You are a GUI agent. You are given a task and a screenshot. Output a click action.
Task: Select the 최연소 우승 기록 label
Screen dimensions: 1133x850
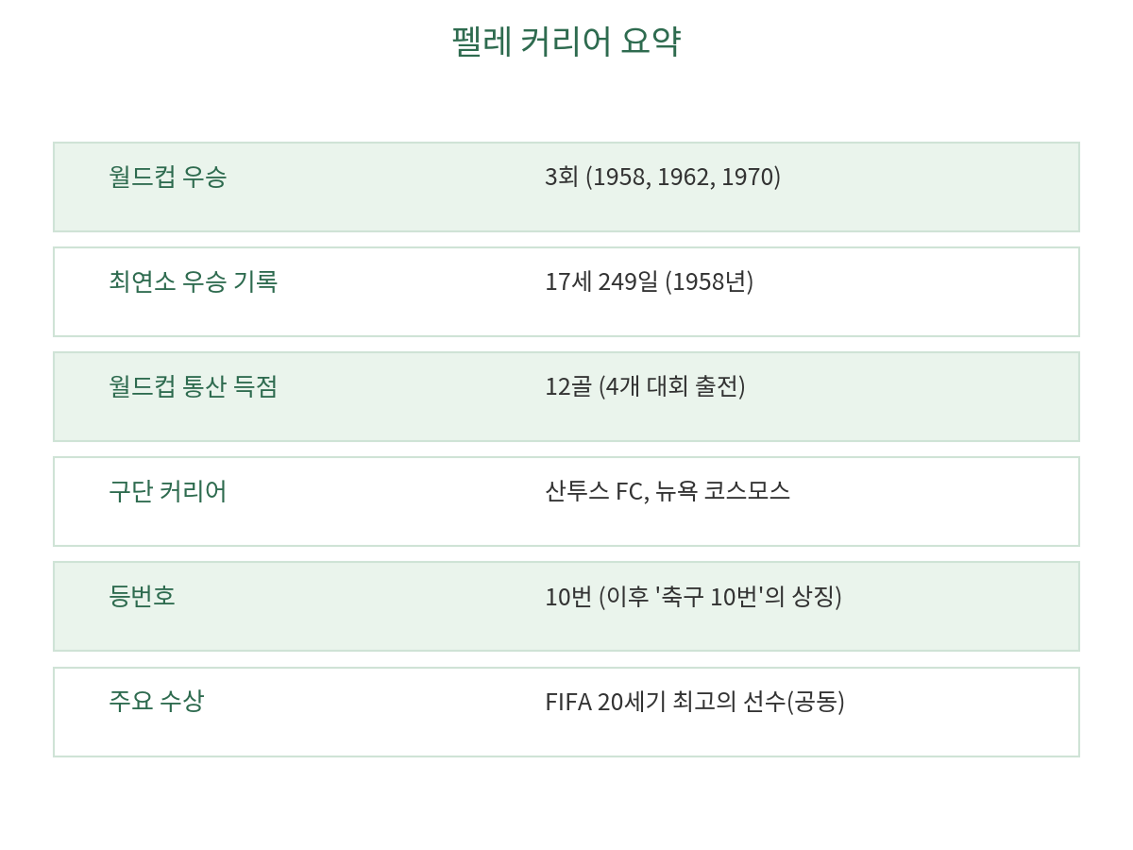[x=194, y=281]
